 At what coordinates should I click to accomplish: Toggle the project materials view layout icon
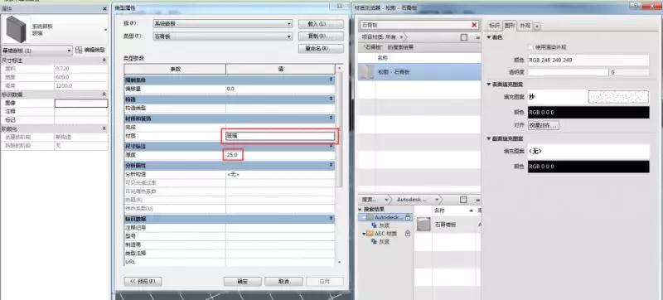coord(464,37)
